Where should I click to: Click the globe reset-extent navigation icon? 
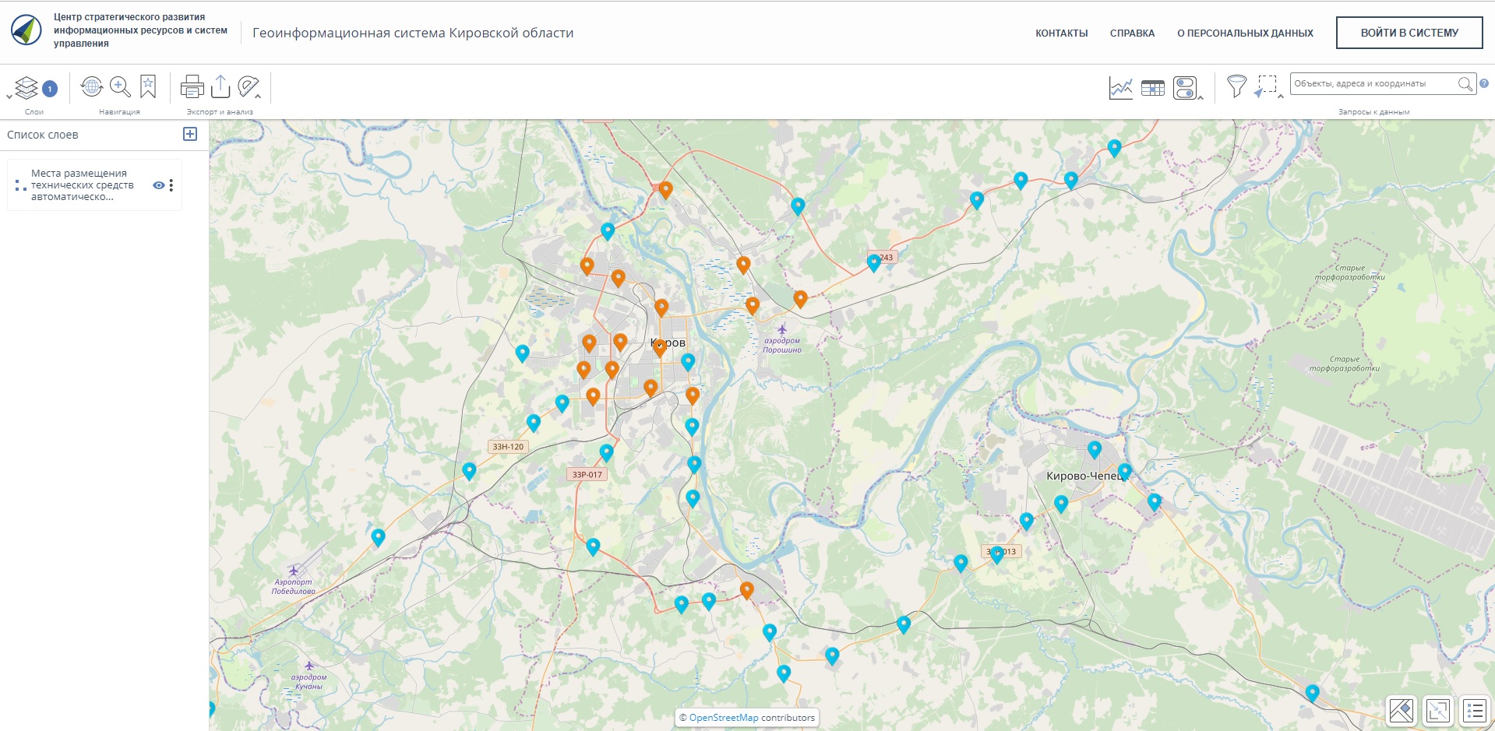(92, 86)
